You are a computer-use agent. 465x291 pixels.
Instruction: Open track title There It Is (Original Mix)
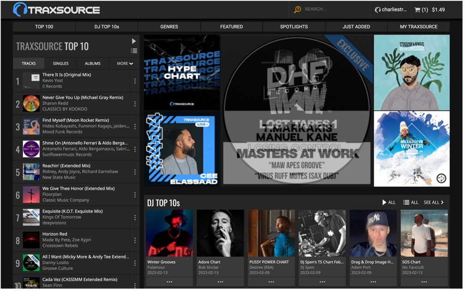point(67,75)
